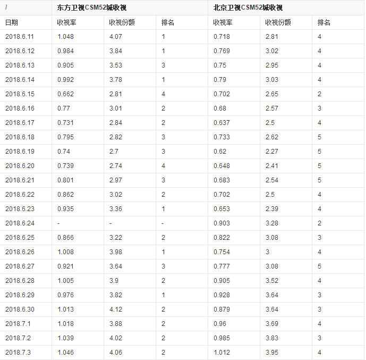This screenshot has width=366, height=360.
Task: Click Beijing rating value 0.822
Action: (x=222, y=238)
